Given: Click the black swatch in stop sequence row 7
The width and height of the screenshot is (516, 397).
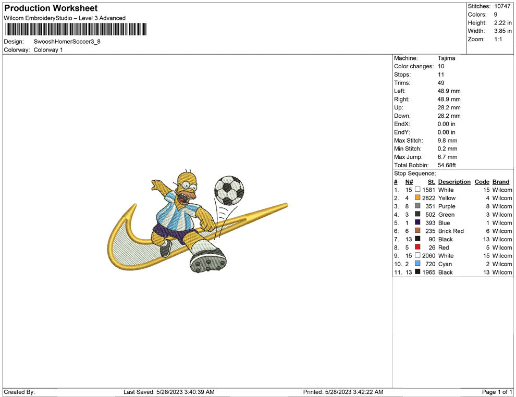Looking at the screenshot, I should [417, 239].
